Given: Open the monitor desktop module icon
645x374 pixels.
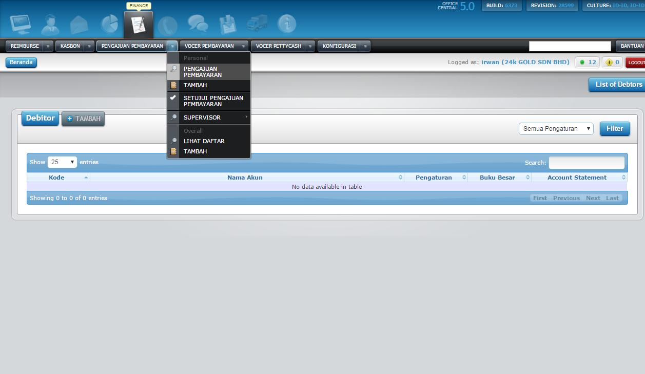Looking at the screenshot, I should click(21, 24).
